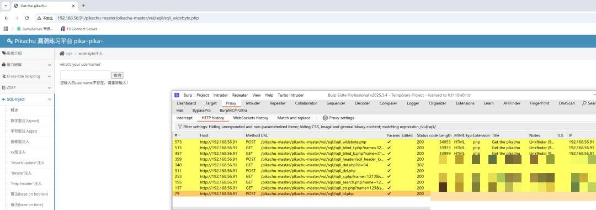Click the 查询 submit button

(118, 76)
